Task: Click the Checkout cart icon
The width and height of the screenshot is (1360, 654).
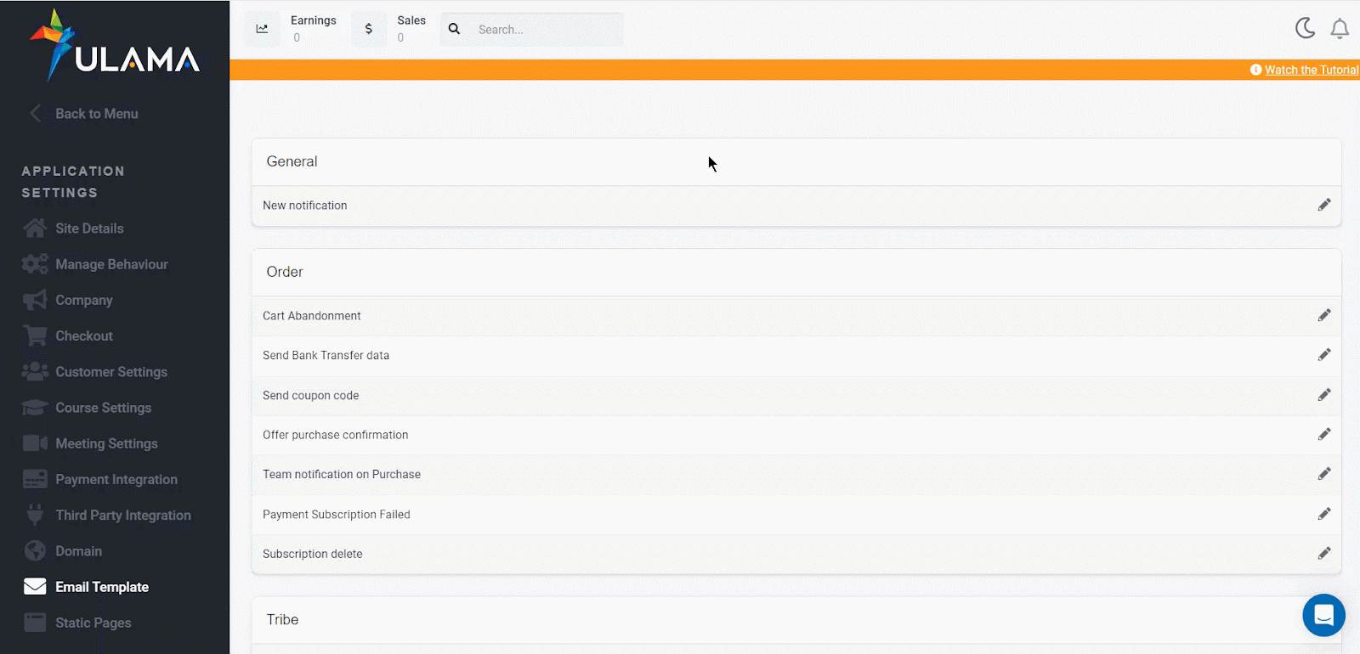Action: [35, 335]
